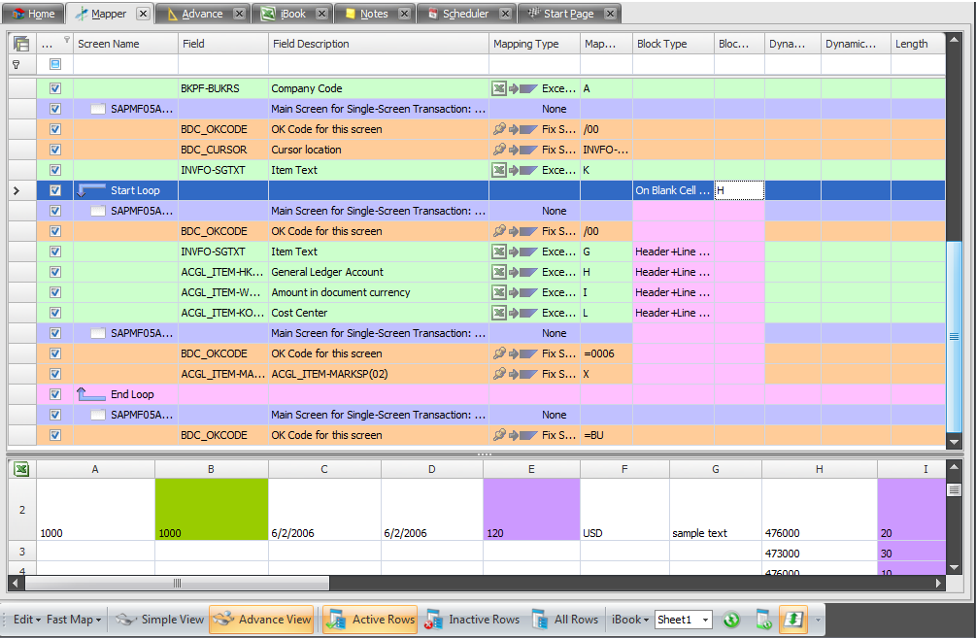Toggle the checkbox on the Start Loop row
The image size is (976, 638).
tap(55, 190)
